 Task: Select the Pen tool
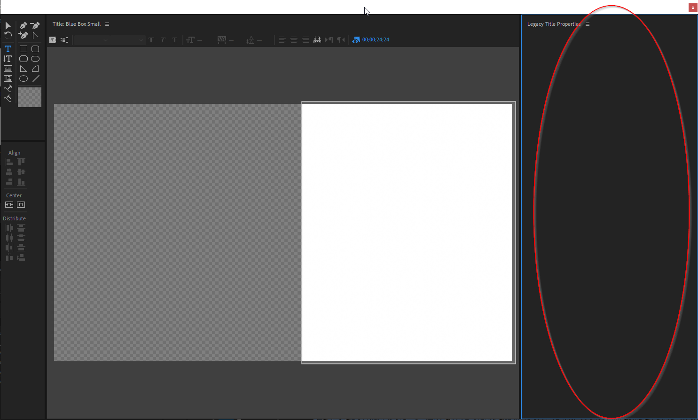pyautogui.click(x=23, y=25)
